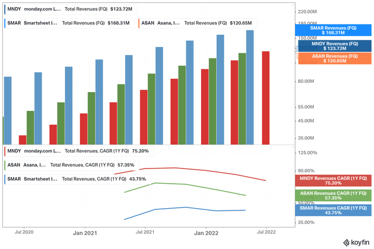Click the Jul 2022 x-axis label
Viewport: 374px width, 249px height.
click(x=266, y=232)
